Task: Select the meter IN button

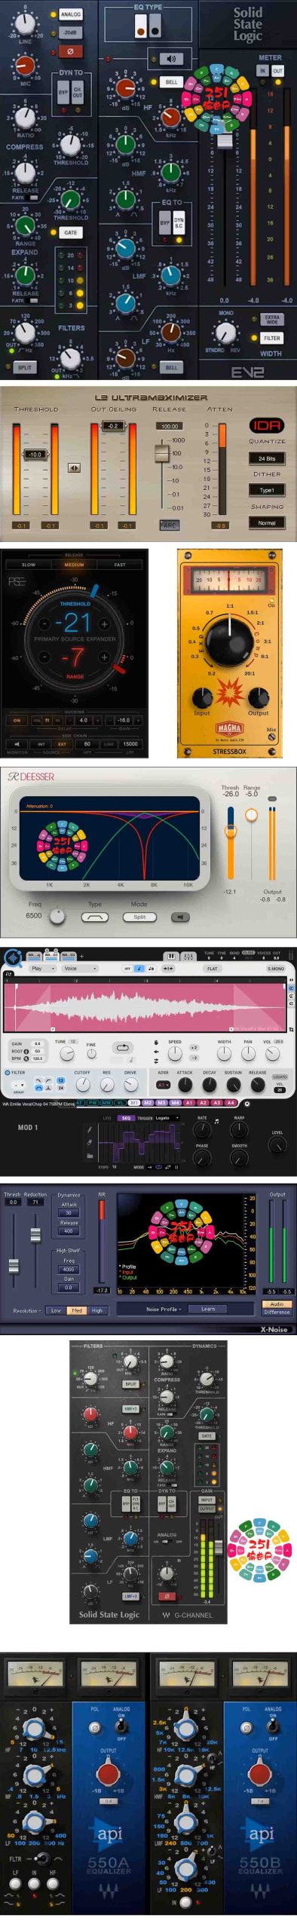Action: 262,70
